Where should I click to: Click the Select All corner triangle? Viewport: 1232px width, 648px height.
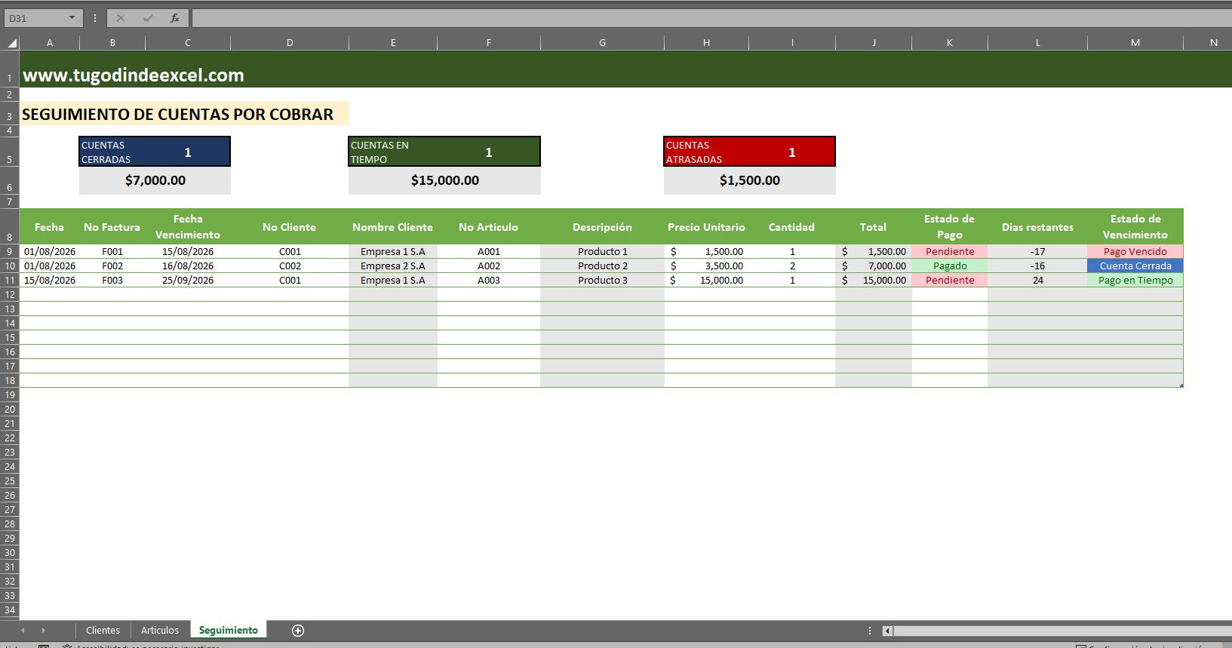coord(12,43)
